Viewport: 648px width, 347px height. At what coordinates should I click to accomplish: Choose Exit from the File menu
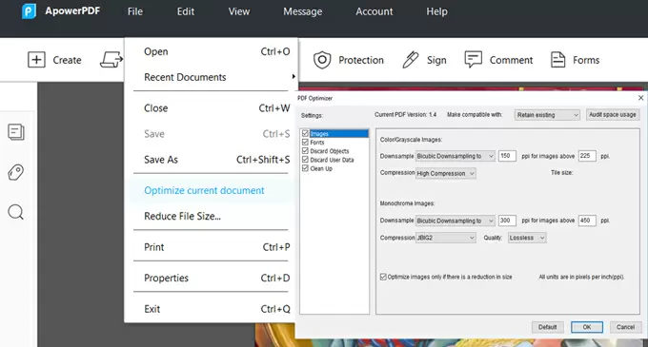pos(212,309)
